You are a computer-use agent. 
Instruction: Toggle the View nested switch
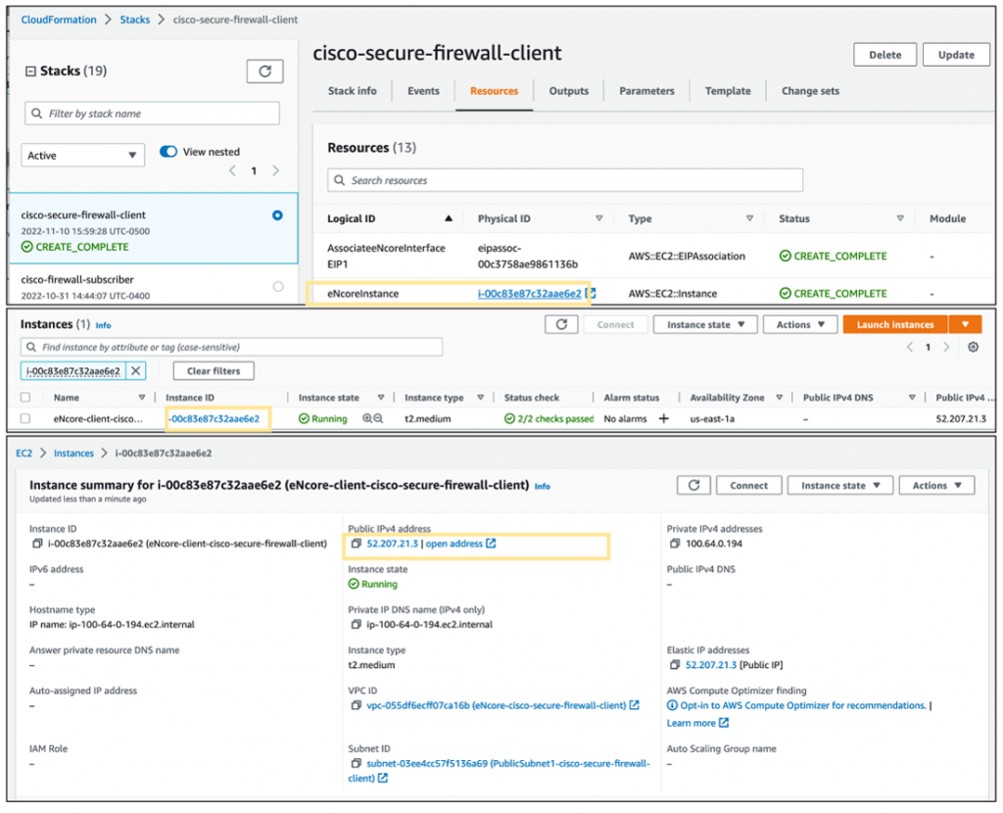[x=168, y=152]
